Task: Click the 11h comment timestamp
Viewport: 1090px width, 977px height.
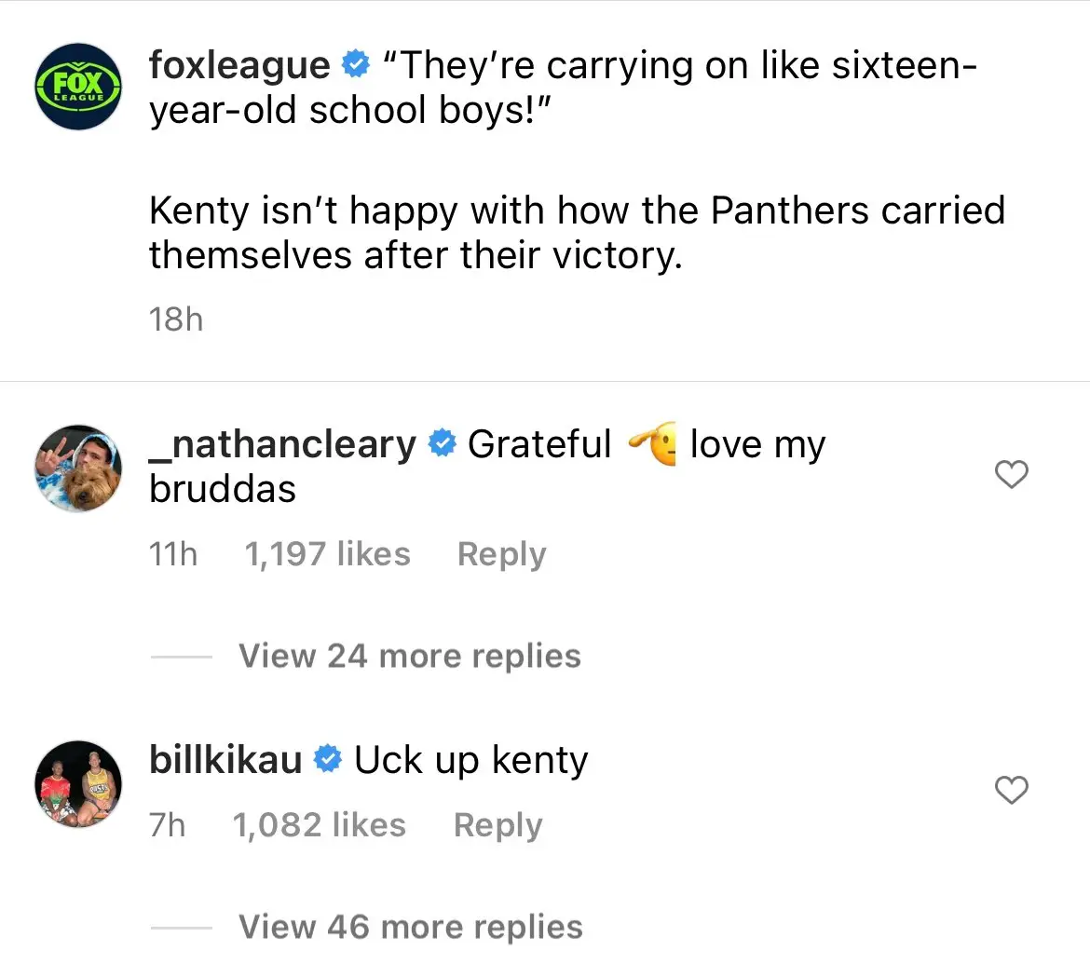Action: (173, 554)
